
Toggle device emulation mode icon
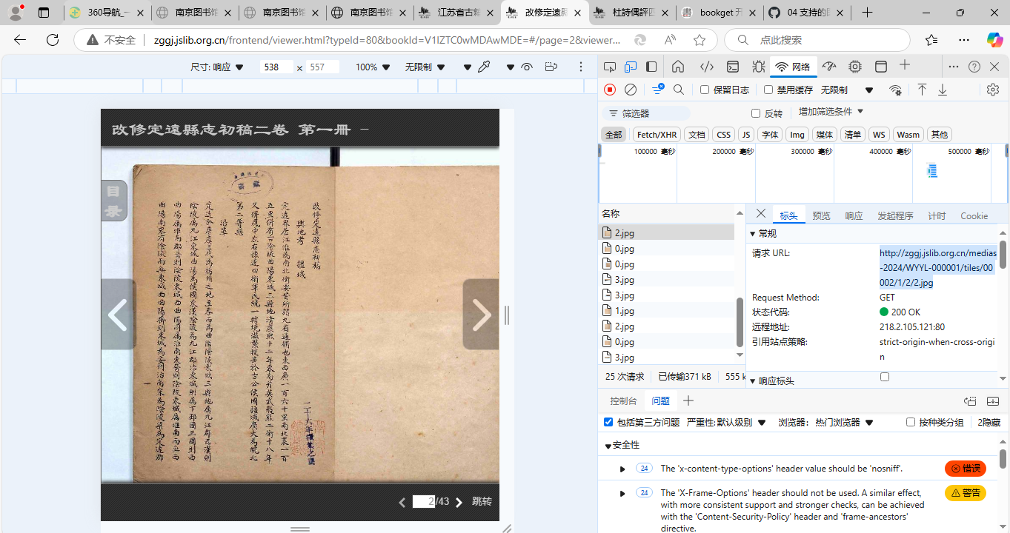(x=631, y=67)
